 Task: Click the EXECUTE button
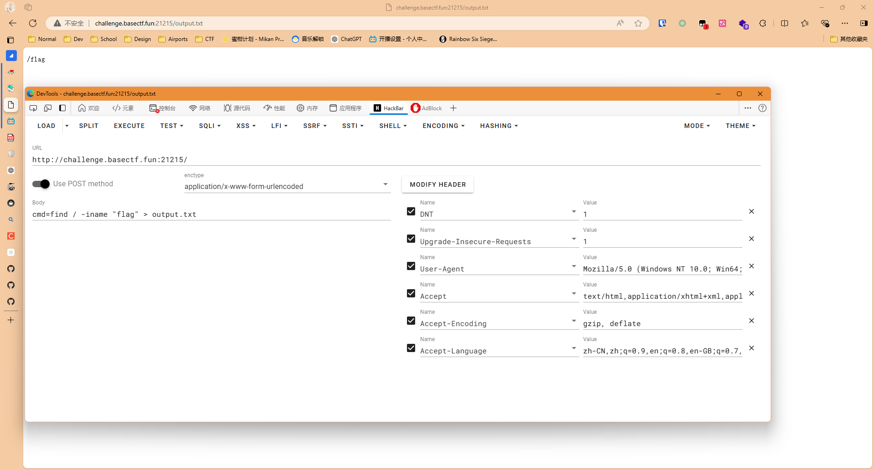129,126
